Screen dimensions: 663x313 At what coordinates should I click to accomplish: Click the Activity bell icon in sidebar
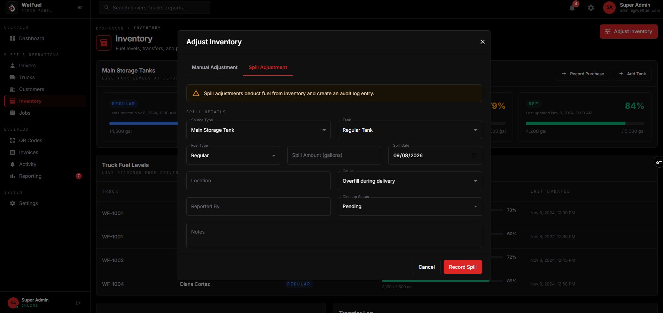13,164
